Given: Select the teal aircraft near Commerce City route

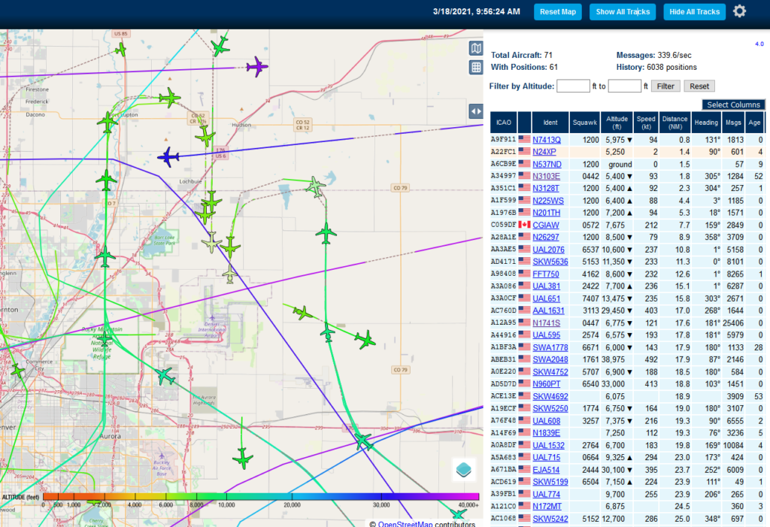Looking at the screenshot, I should tap(165, 376).
